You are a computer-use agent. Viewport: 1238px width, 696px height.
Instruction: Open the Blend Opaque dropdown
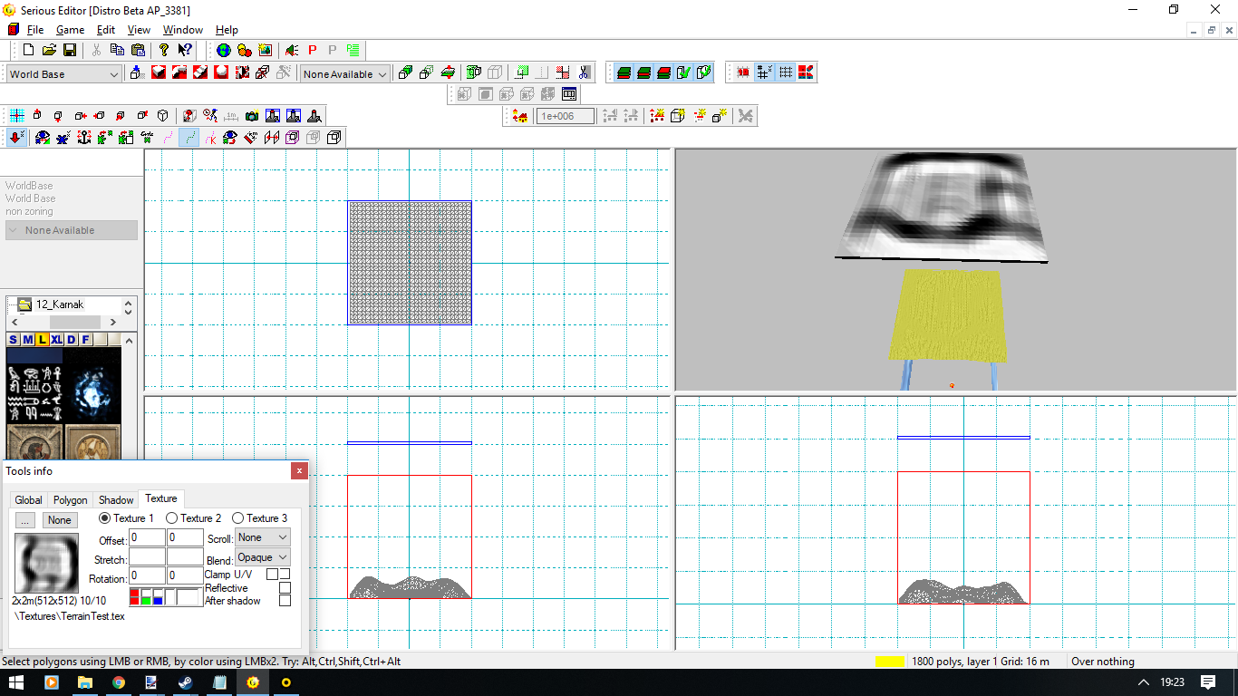point(262,557)
